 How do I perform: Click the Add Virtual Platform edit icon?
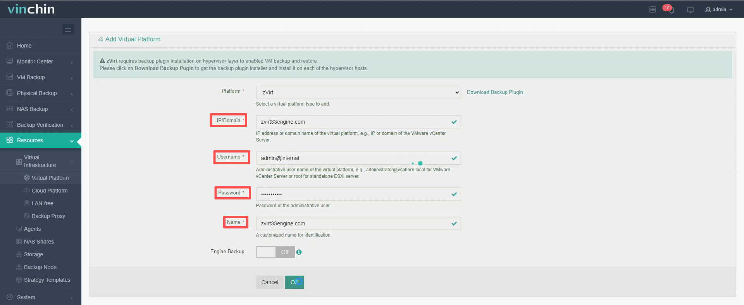tap(100, 39)
